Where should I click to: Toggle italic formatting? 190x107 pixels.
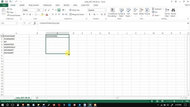click(27, 15)
